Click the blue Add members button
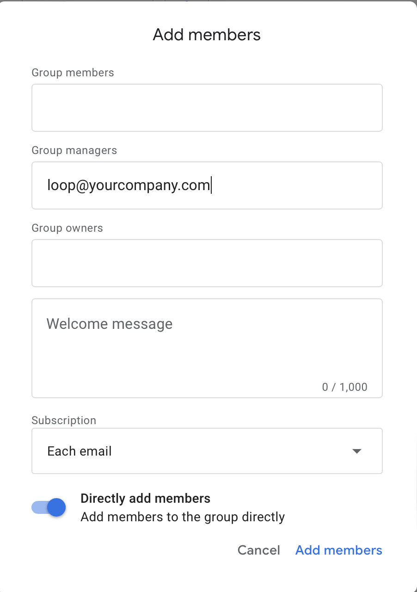 pyautogui.click(x=338, y=550)
